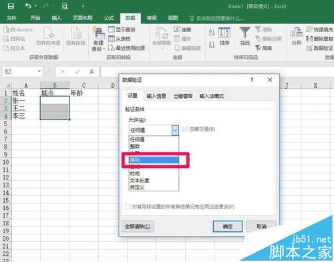Switch to the 视图 ribbon tab
The height and width of the screenshot is (262, 334).
173,18
